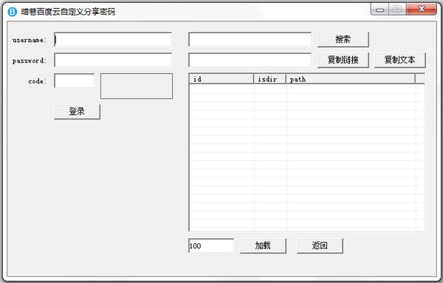The image size is (443, 283).
Task: Click the search text field beside 搜索
Action: [250, 40]
